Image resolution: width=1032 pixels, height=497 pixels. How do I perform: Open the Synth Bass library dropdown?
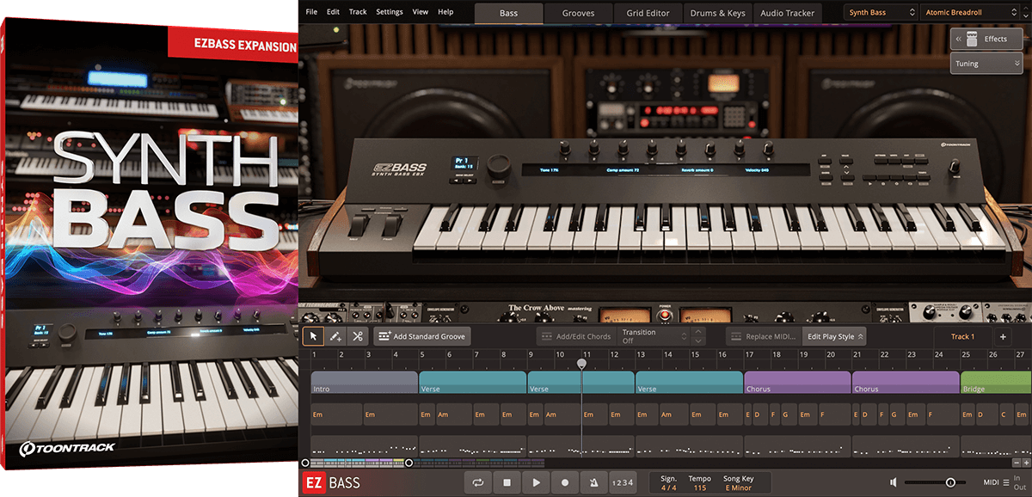[879, 13]
